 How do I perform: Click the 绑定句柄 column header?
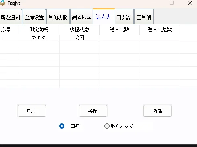click(39, 29)
